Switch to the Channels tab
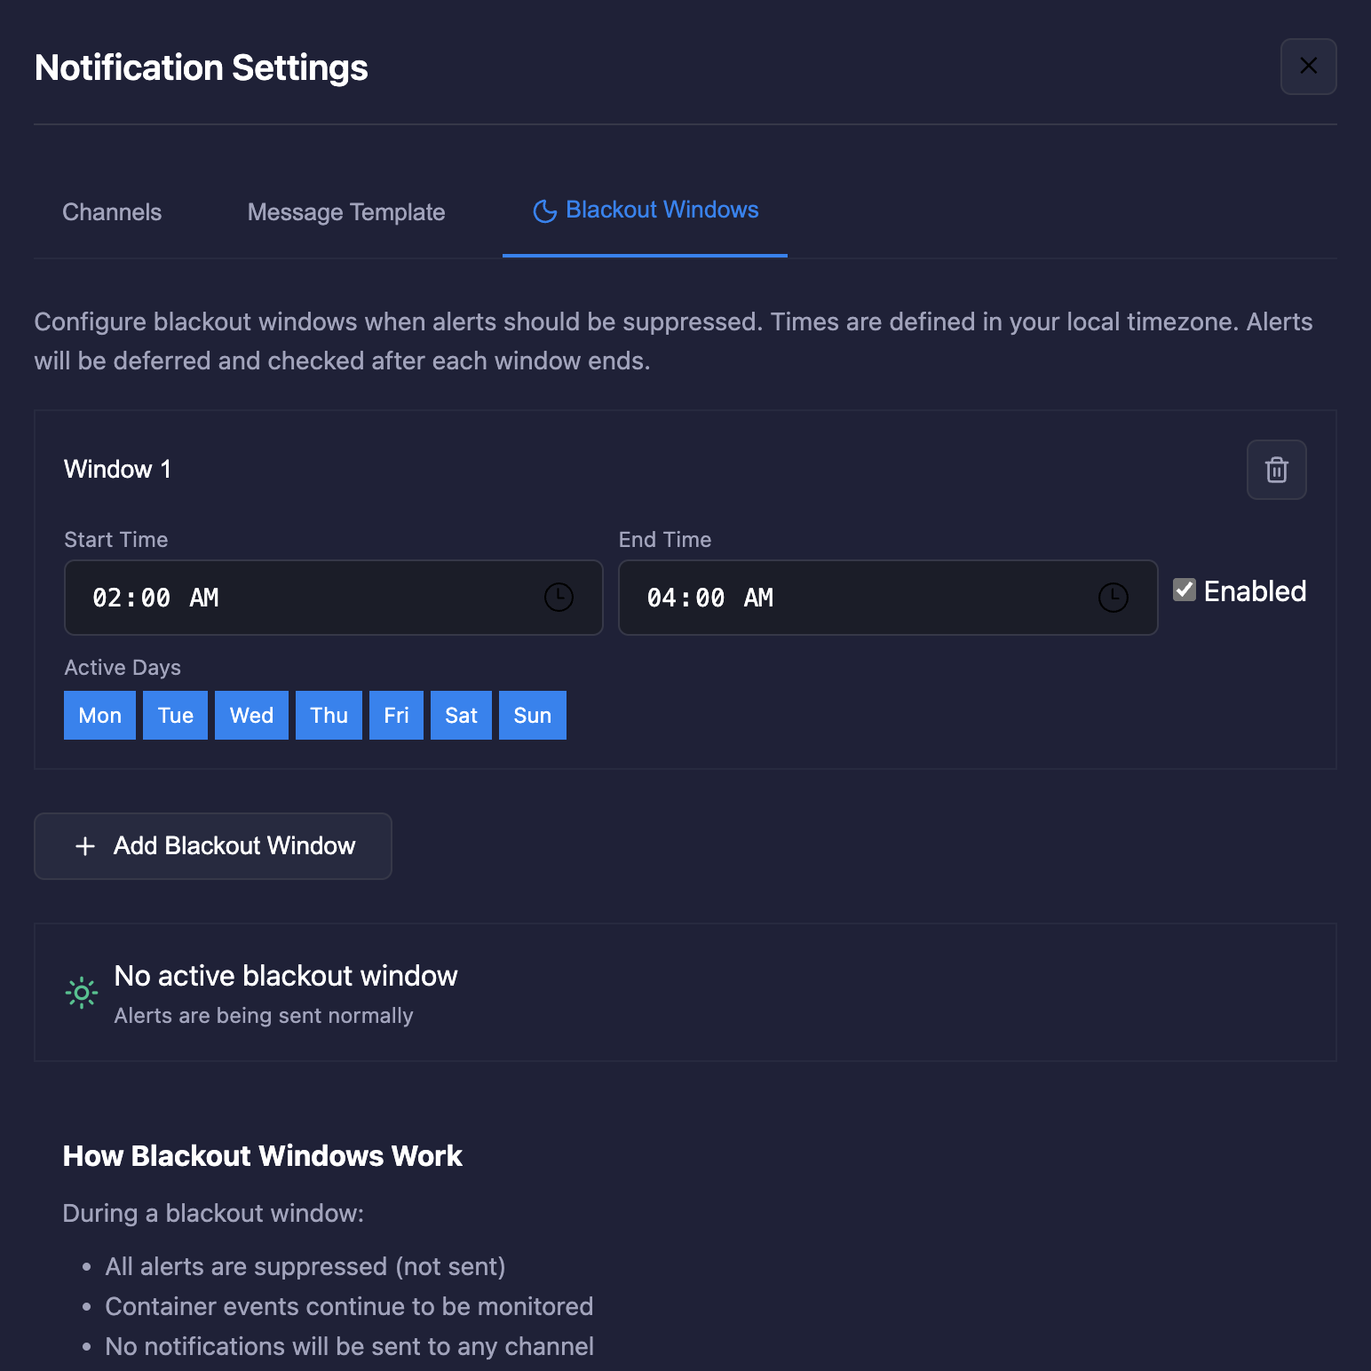1371x1371 pixels. (x=112, y=212)
